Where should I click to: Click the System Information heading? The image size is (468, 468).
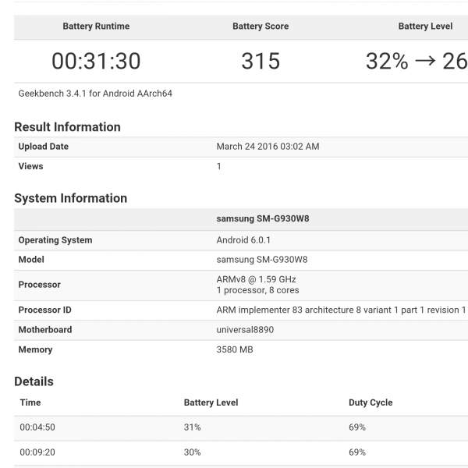70,198
